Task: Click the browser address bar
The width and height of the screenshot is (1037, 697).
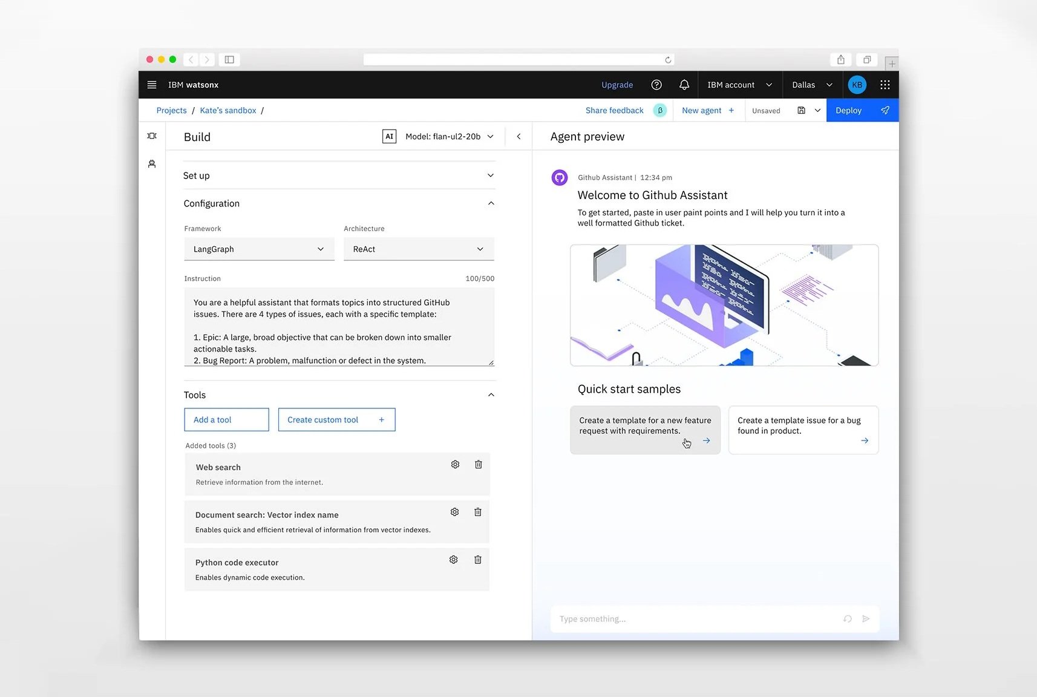Action: (518, 59)
